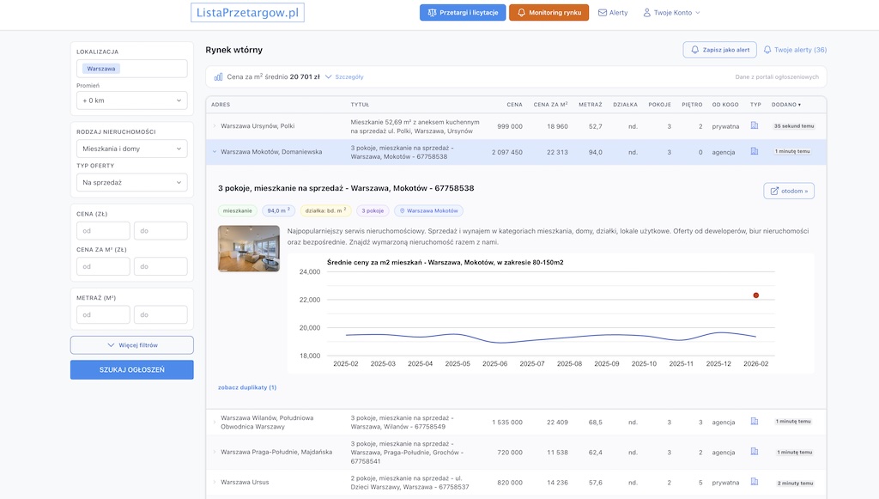Click the bell icon in Zapisz jako alert

695,50
